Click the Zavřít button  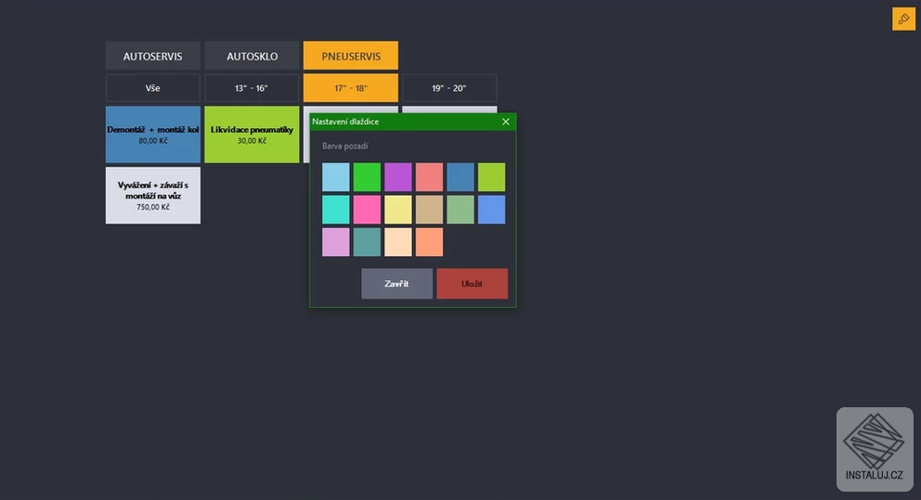[397, 284]
